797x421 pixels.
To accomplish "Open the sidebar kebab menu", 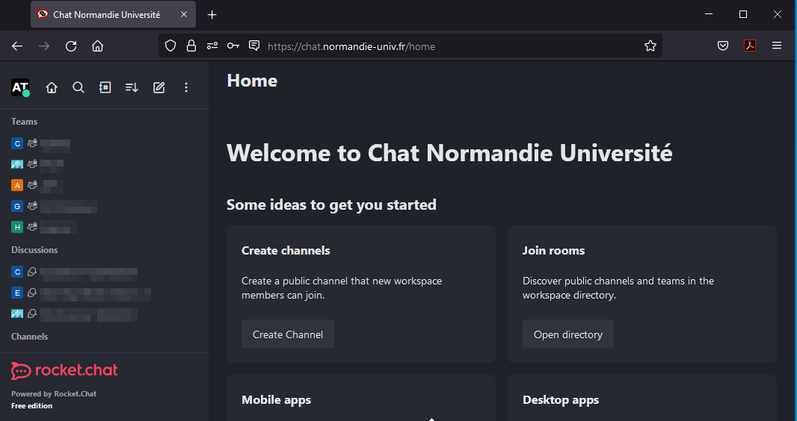I will [x=186, y=87].
